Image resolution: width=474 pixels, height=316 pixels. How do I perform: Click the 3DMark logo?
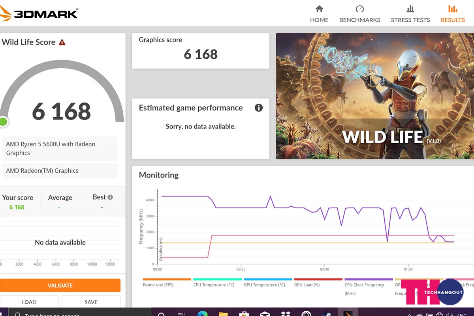[x=39, y=14]
